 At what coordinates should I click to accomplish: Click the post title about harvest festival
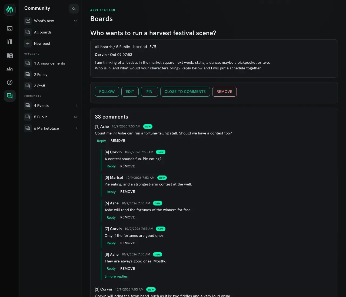pos(153,33)
